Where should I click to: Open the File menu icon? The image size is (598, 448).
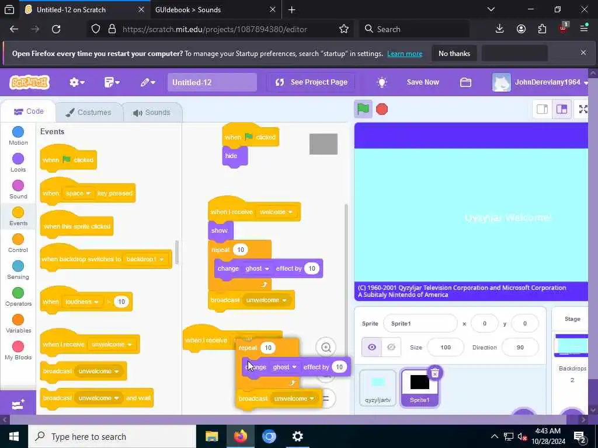pyautogui.click(x=112, y=82)
